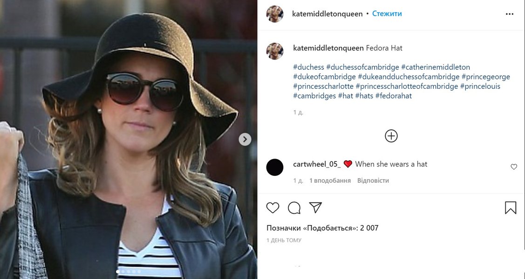The height and width of the screenshot is (279, 525).
Task: Open comments with the speech bubble icon
Action: (294, 208)
